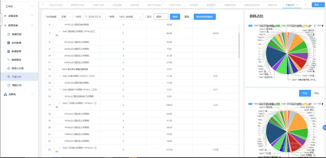Collapse row 23 1AA5 门诊楼公共照明2
Viewport: 326px width, 158px height.
tap(60, 148)
